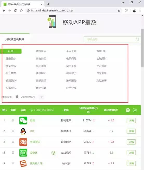Switch to chart view icon in table header
The width and height of the screenshot is (144, 170).
coord(135,110)
